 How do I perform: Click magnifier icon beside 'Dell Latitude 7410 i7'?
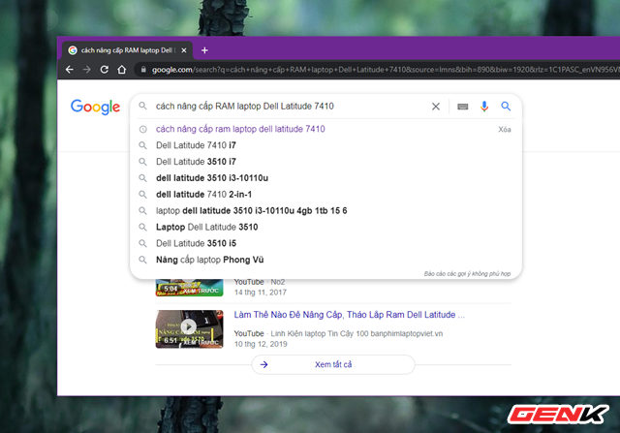142,145
